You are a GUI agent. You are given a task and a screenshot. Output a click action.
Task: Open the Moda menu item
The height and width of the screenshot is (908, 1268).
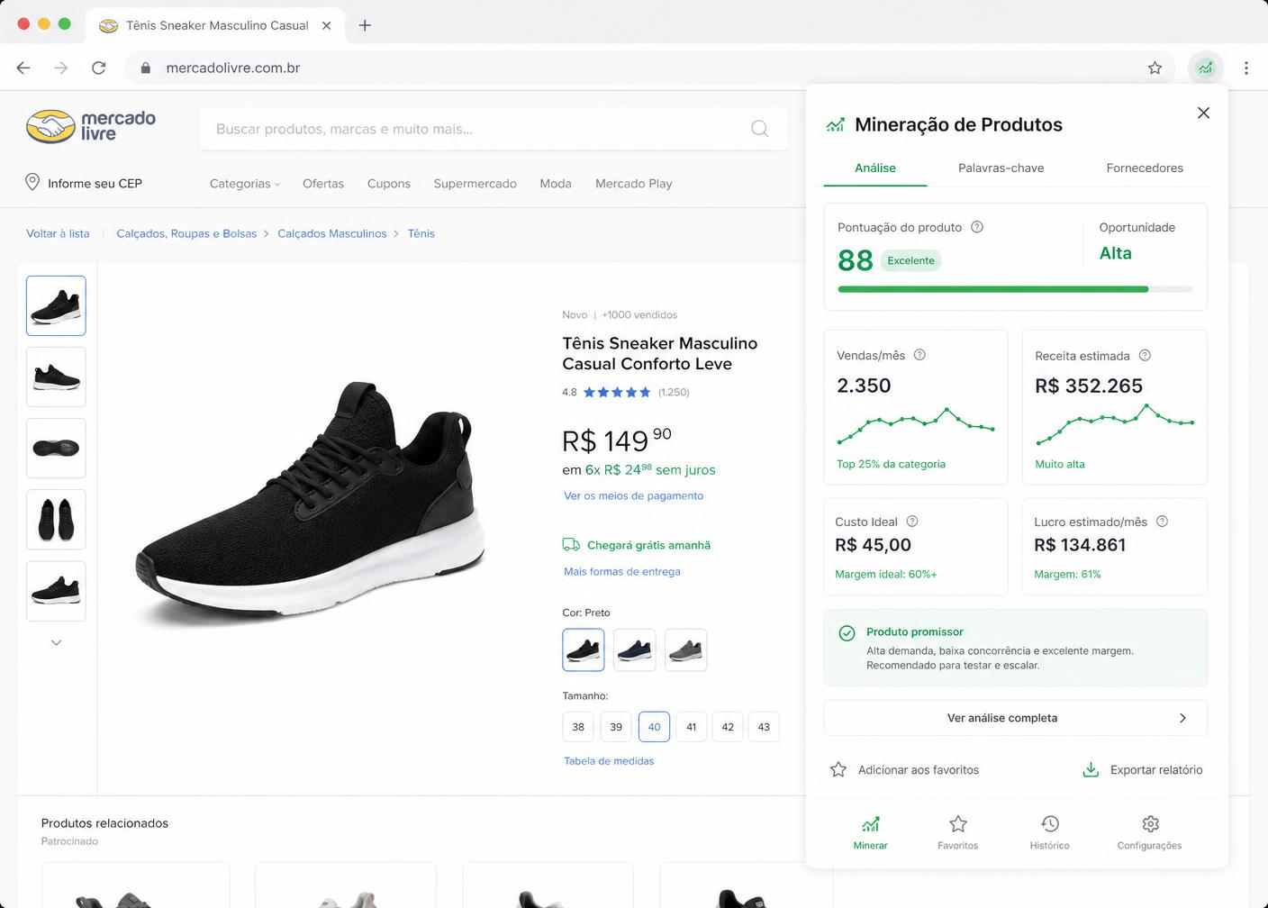pos(556,183)
